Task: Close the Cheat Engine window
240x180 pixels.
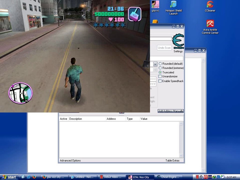Action: click(x=182, y=26)
